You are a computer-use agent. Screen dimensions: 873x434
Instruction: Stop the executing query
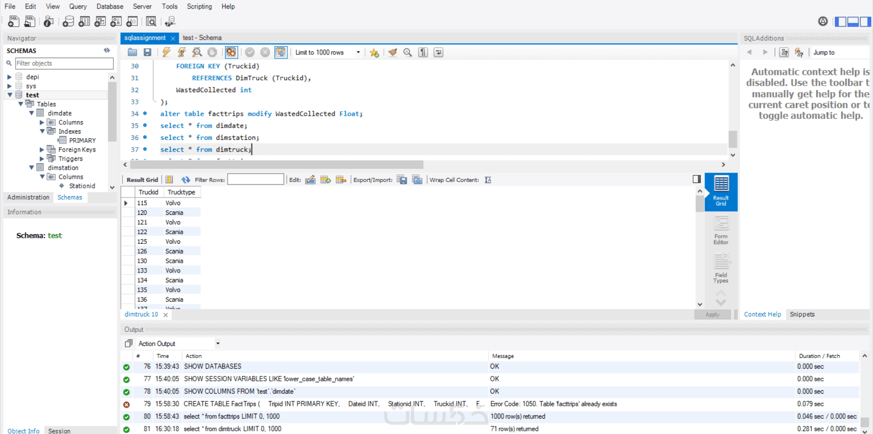click(x=212, y=52)
